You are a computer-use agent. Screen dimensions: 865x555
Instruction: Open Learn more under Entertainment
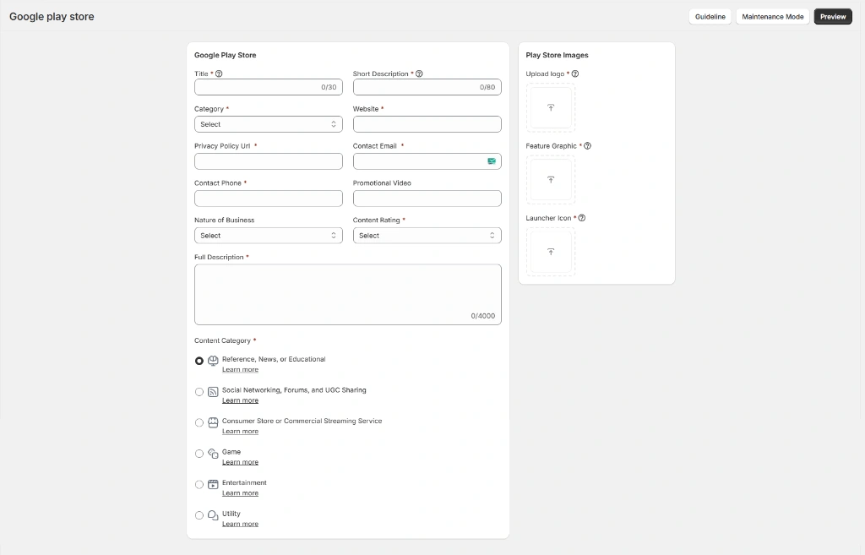[240, 493]
